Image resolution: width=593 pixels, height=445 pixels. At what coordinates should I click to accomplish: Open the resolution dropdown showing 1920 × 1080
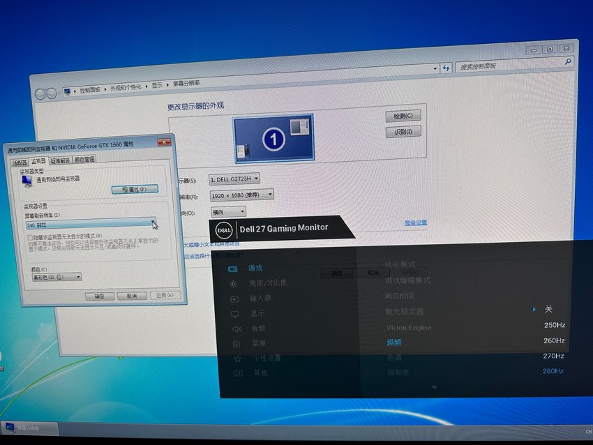(x=241, y=195)
